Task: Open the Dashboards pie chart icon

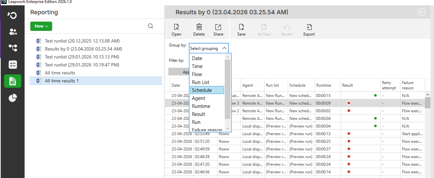Action: point(13,98)
